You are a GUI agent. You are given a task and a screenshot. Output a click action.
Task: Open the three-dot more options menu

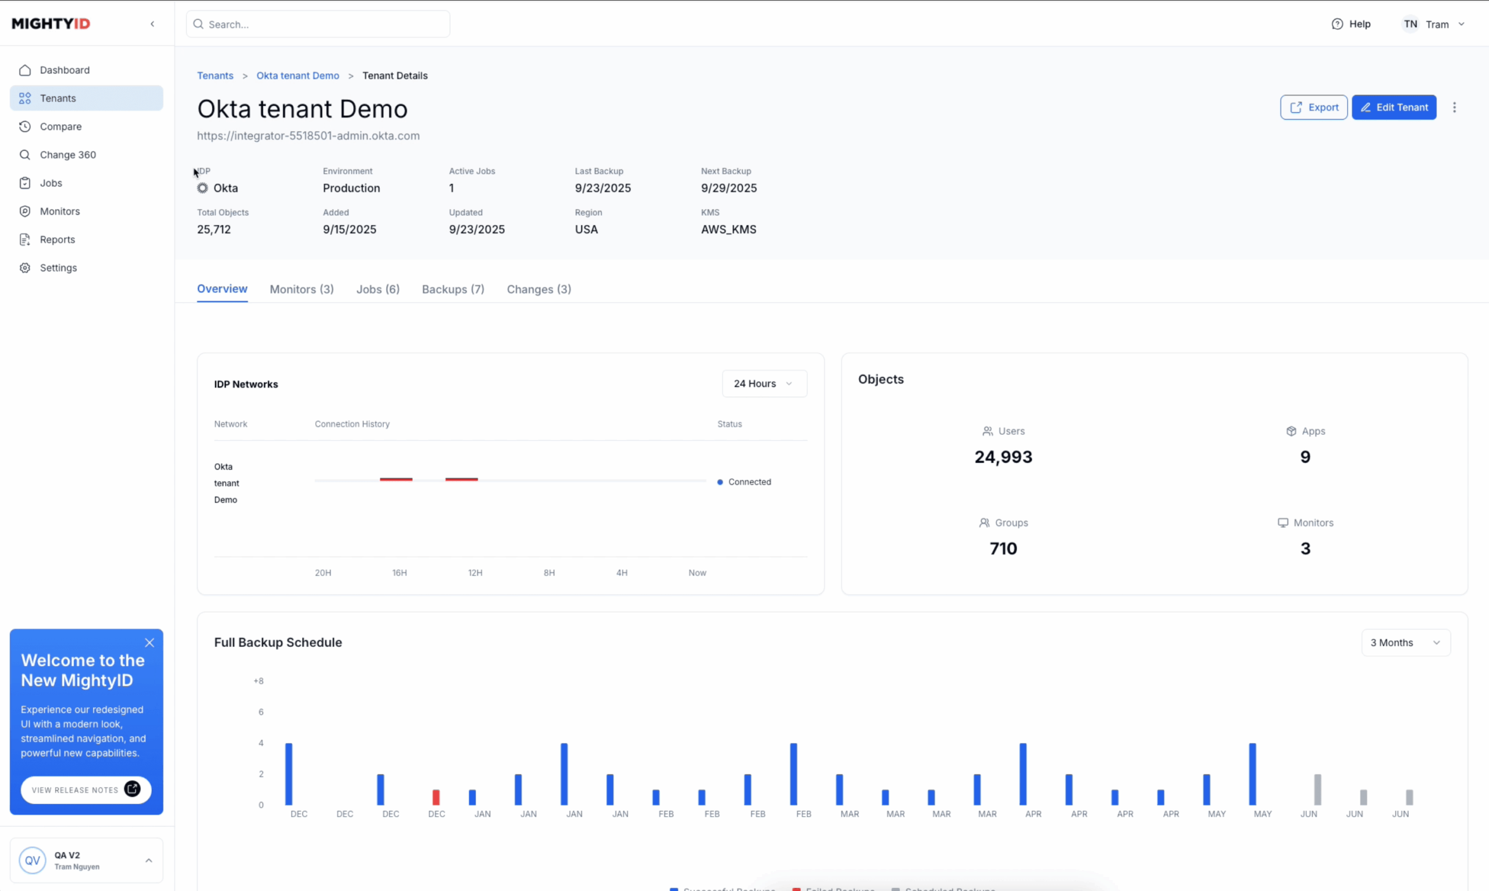[x=1454, y=108]
